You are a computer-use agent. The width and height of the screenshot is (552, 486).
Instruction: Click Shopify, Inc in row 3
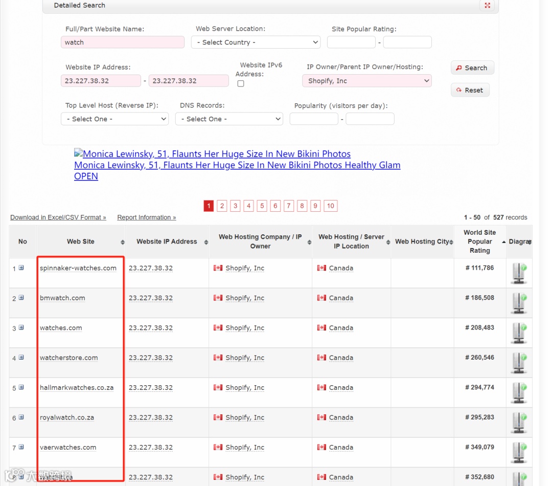click(245, 328)
